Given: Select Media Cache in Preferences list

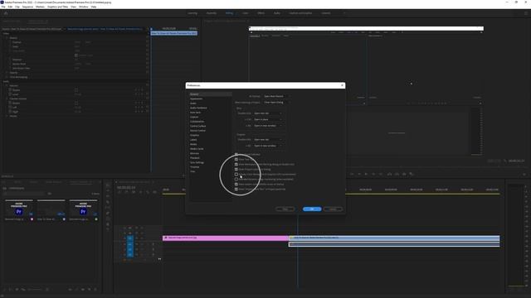Looking at the screenshot, I should pos(197,149).
